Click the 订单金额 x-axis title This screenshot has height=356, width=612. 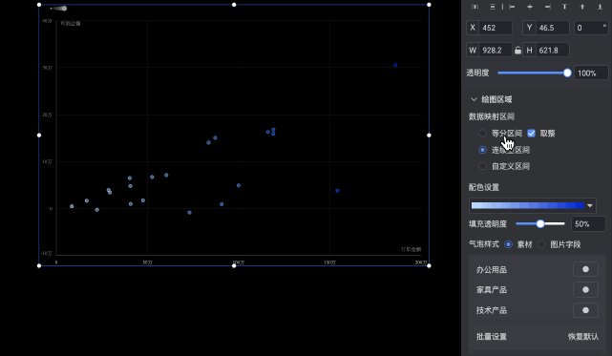pyautogui.click(x=411, y=249)
